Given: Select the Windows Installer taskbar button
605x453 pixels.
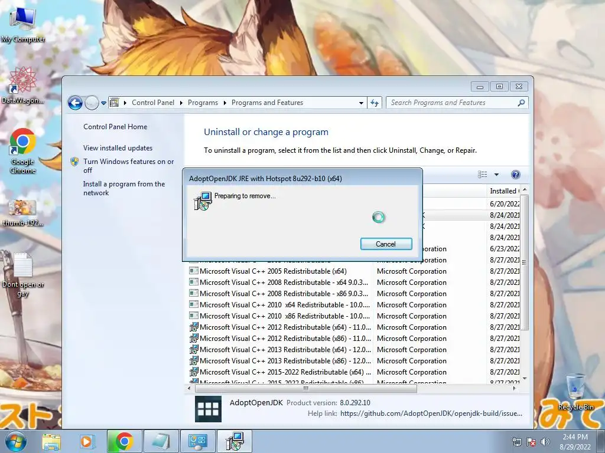Looking at the screenshot, I should tap(234, 441).
